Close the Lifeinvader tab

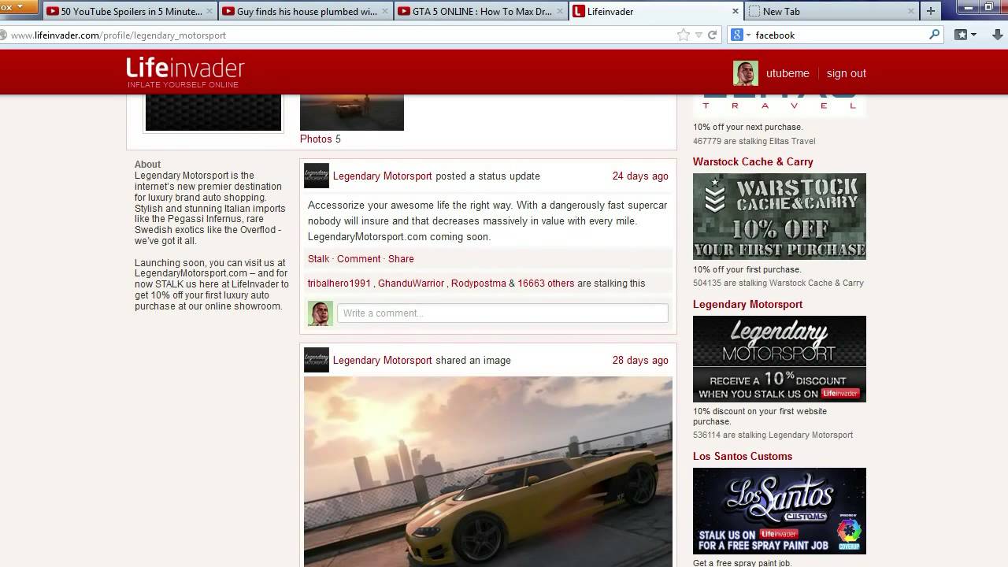click(736, 11)
